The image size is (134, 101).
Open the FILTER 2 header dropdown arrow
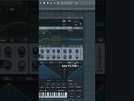pyautogui.click(x=82, y=28)
